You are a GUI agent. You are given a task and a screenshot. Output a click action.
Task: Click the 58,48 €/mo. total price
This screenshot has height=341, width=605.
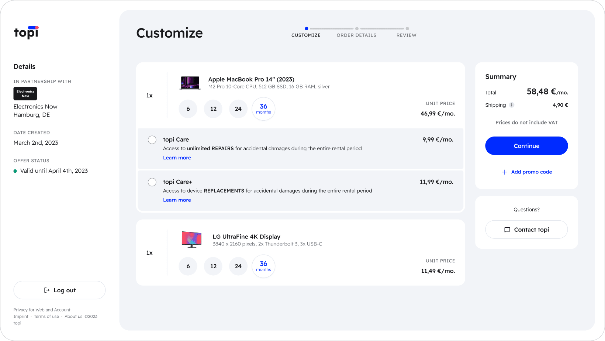click(547, 92)
